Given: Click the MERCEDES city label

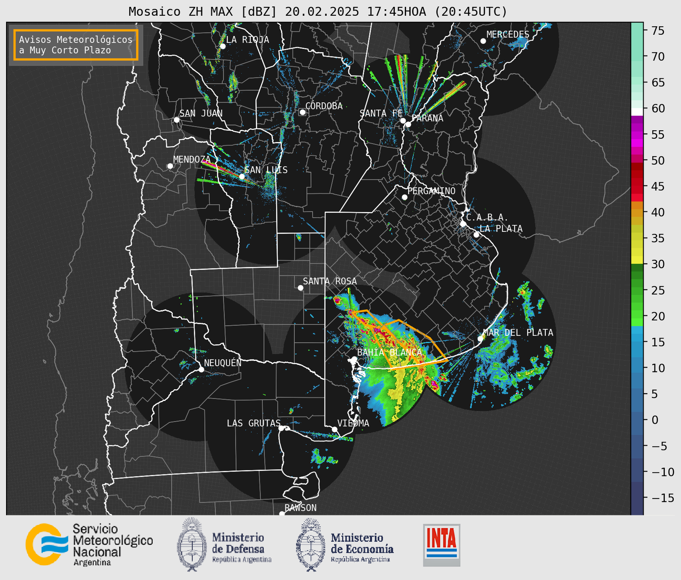Looking at the screenshot, I should click(x=508, y=34).
